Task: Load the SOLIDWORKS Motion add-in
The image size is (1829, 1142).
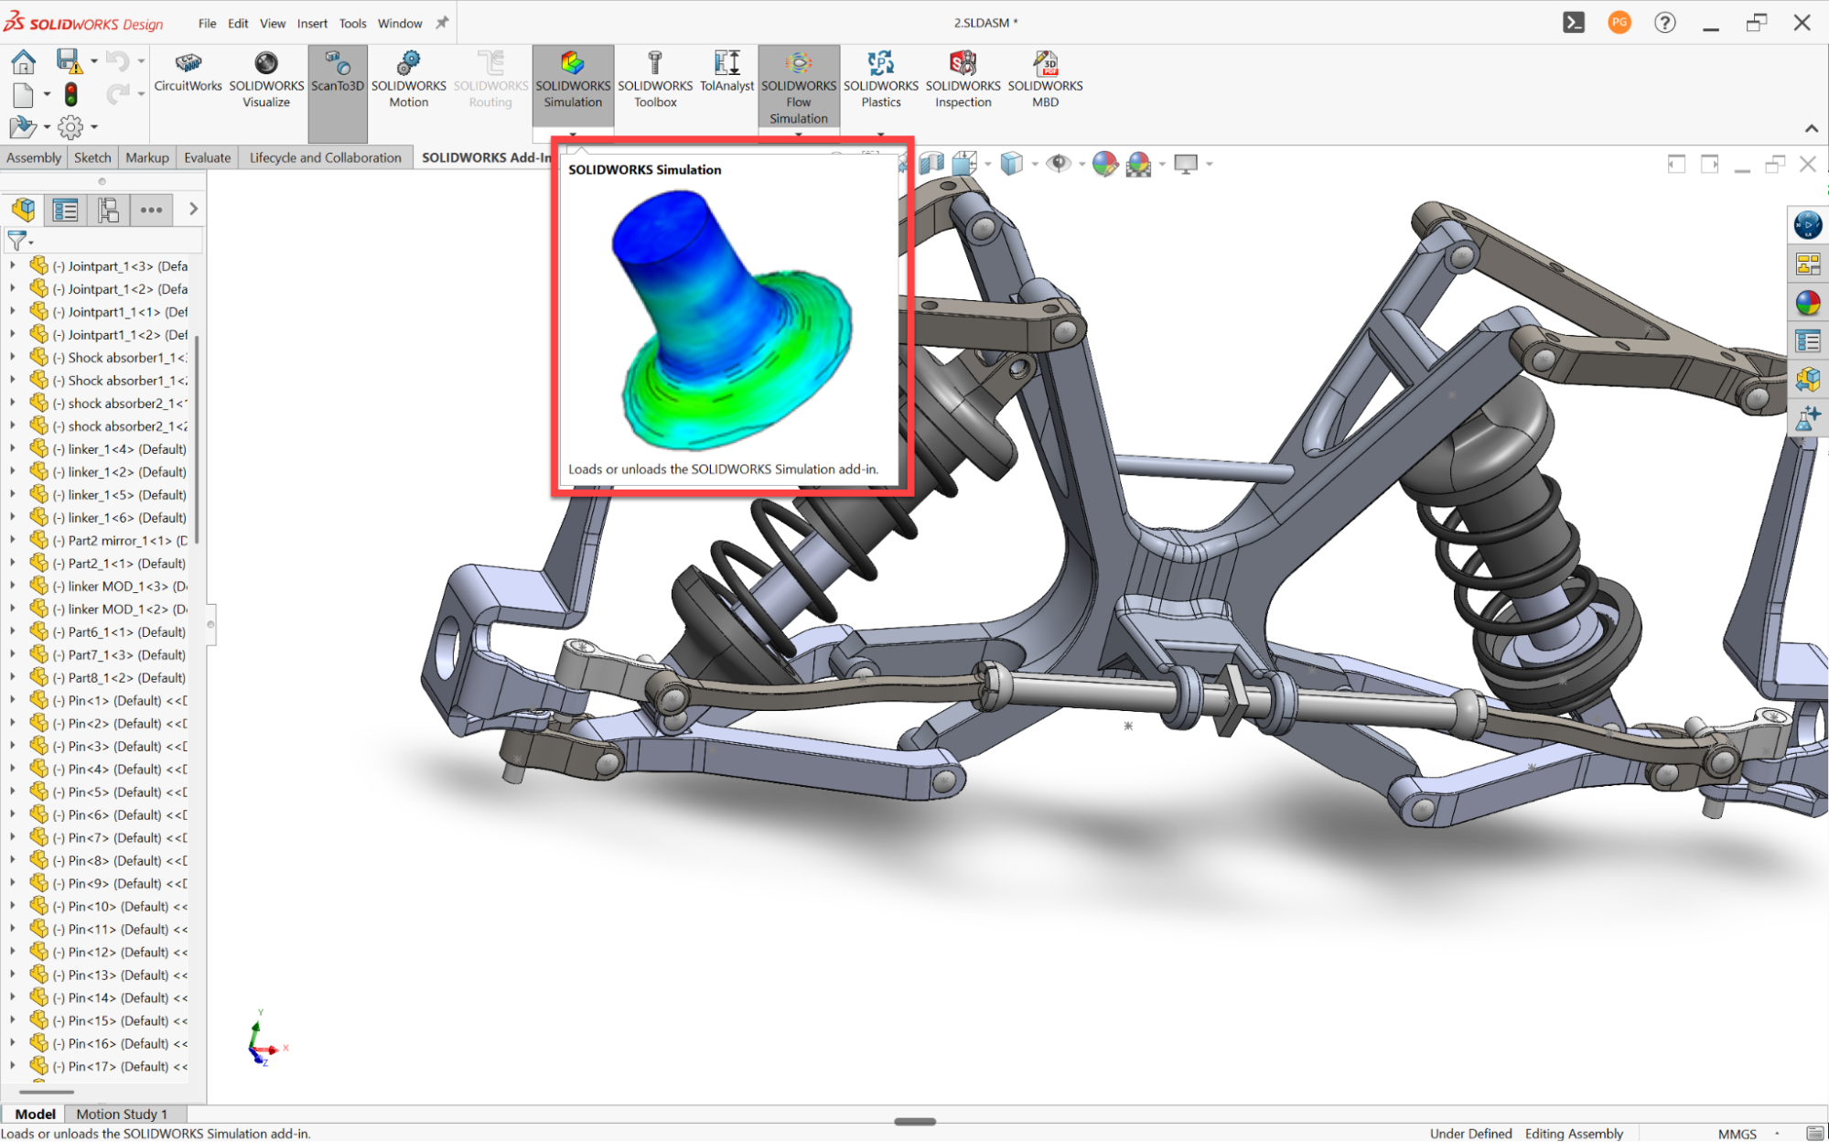Action: point(408,80)
